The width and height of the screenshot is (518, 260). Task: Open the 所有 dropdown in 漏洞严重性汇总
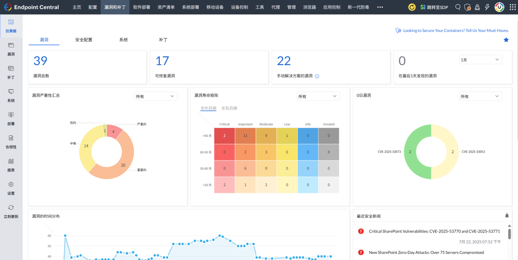tap(155, 96)
